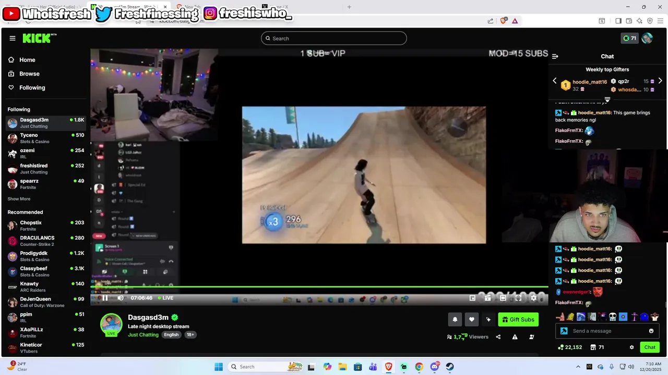The height and width of the screenshot is (375, 668).
Task: Toggle the channel notification bell
Action: (455, 319)
